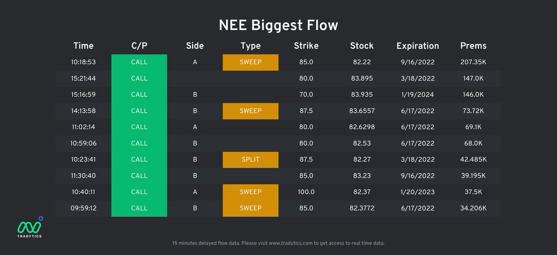Click the 10:59:06 time cell

pyautogui.click(x=84, y=143)
